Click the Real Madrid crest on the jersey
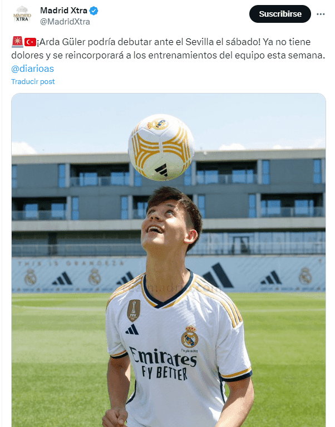The height and width of the screenshot is (427, 335). (190, 337)
